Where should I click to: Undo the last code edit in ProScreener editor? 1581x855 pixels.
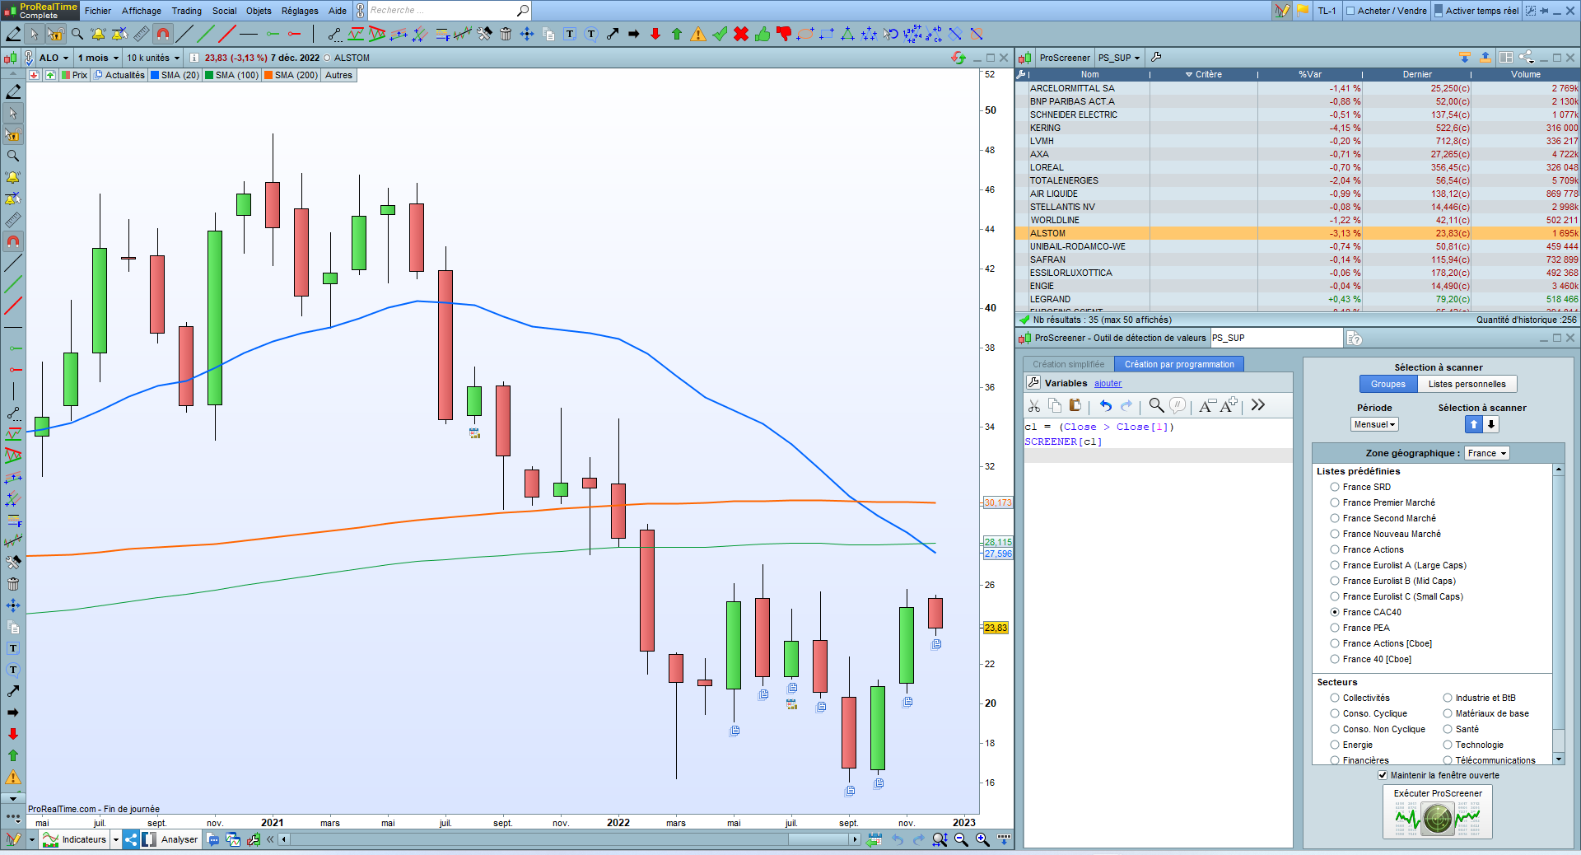[1105, 405]
